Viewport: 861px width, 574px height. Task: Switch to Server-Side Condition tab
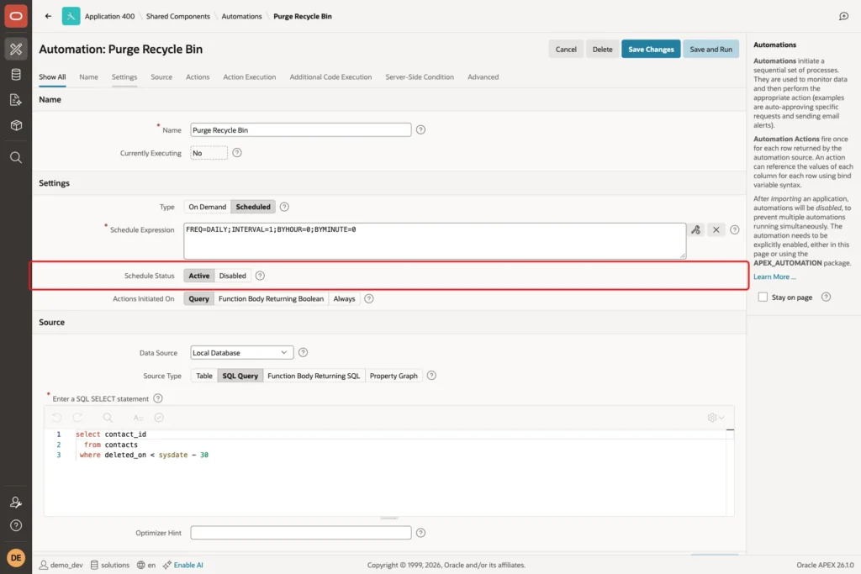(x=420, y=76)
